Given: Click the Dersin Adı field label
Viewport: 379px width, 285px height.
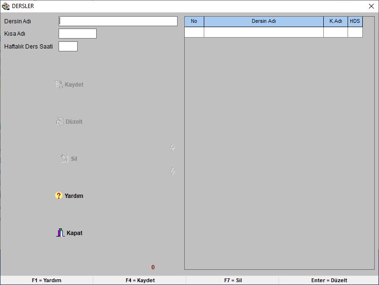Looking at the screenshot, I should [18, 21].
